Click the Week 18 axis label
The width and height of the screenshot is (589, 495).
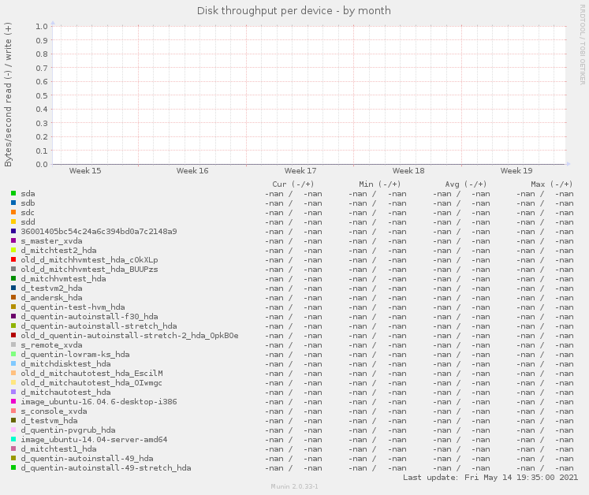[408, 170]
